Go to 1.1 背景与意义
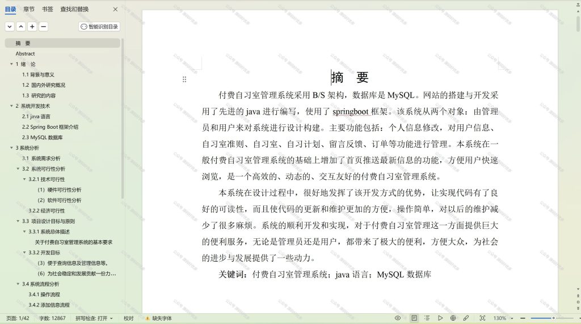This screenshot has width=581, height=324. [x=38, y=74]
